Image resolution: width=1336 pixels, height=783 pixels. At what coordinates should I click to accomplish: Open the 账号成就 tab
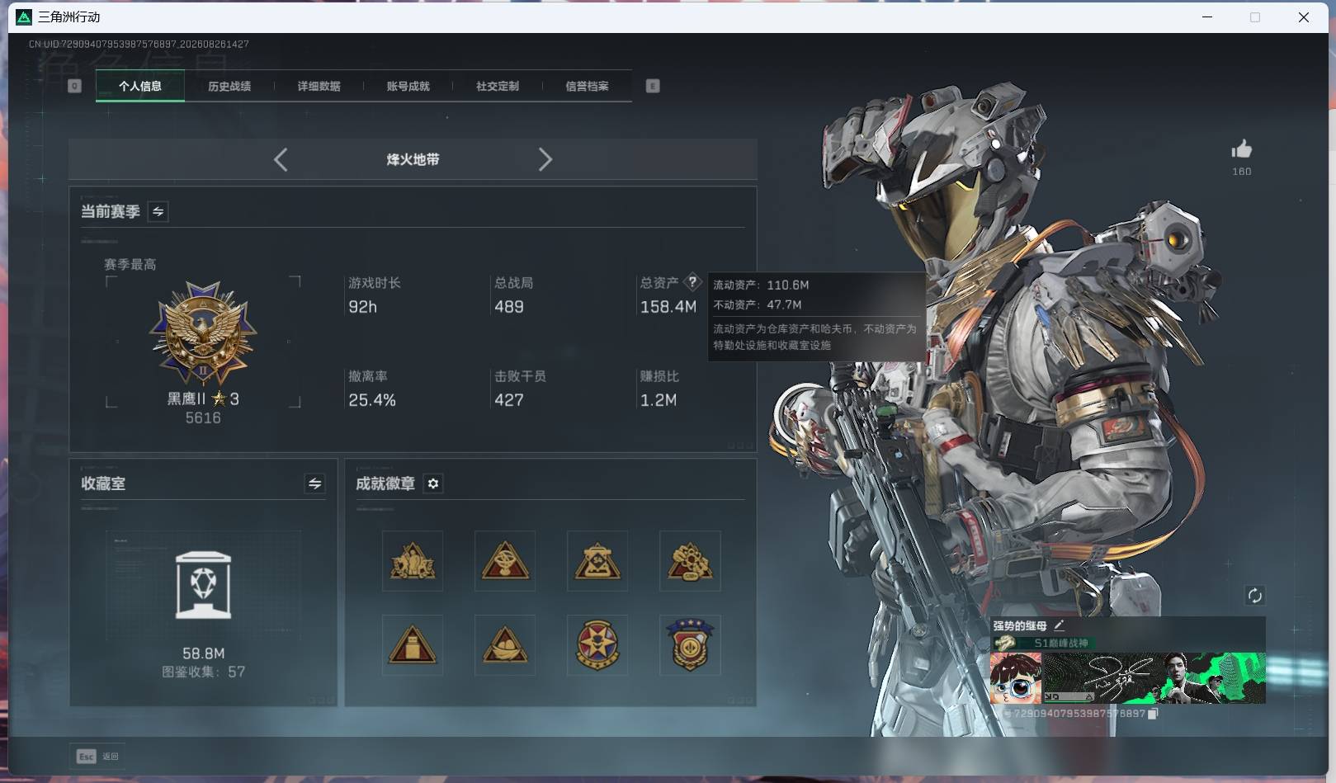[408, 86]
